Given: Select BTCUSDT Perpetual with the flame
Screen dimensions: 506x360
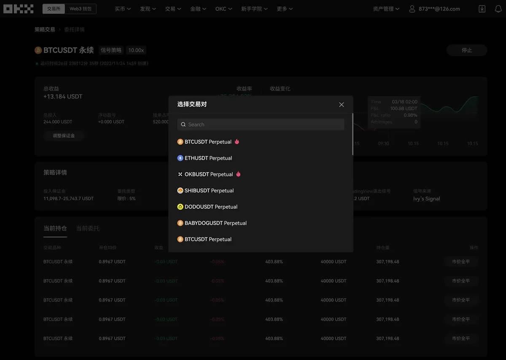Looking at the screenshot, I should click(x=208, y=142).
